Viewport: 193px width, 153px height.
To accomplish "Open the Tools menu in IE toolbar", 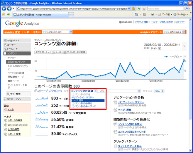I will tap(181, 15).
